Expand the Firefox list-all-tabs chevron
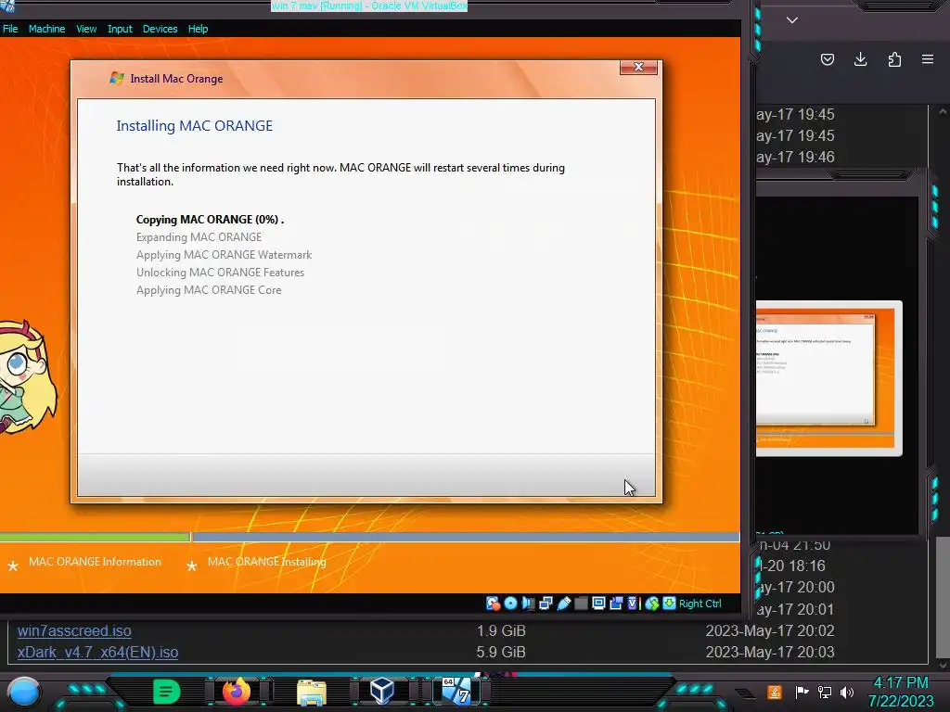This screenshot has height=712, width=950. tap(792, 20)
